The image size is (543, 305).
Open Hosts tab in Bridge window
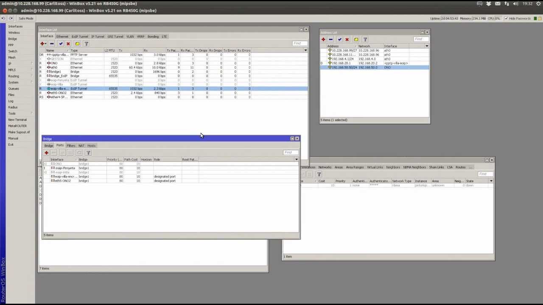click(91, 146)
